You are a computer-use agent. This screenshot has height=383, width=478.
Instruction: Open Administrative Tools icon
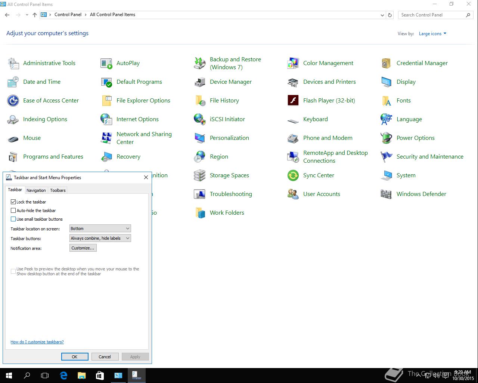click(x=13, y=63)
